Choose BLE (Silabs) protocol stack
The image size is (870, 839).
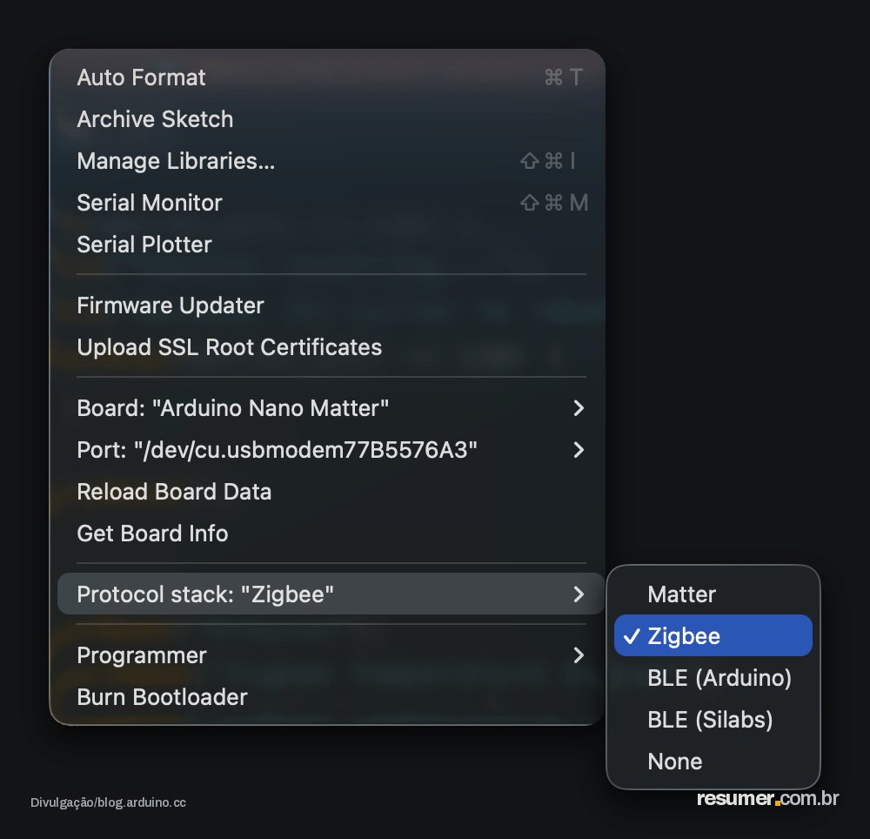[x=713, y=720]
